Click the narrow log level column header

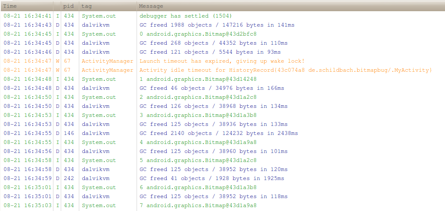coord(57,6)
